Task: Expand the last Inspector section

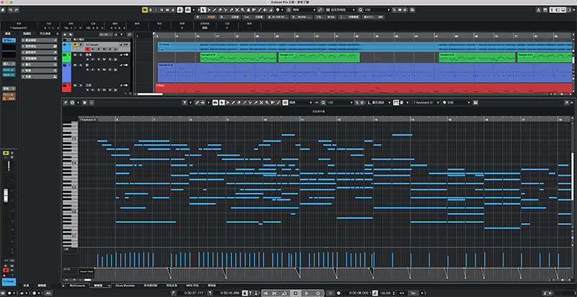Action: click(x=40, y=77)
